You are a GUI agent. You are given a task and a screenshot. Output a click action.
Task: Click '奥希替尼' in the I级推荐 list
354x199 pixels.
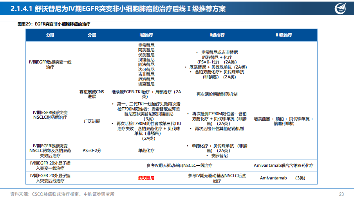[146, 45]
